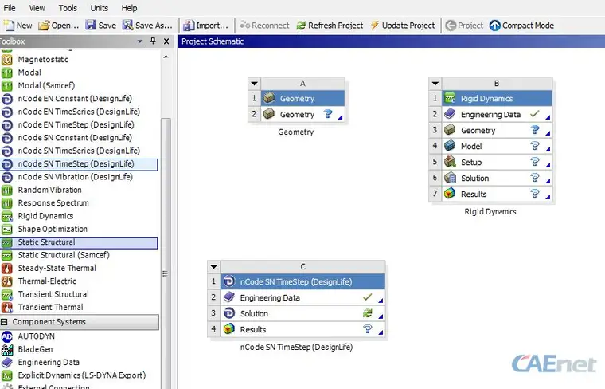Open corner menu of Results cell in system B

click(x=548, y=197)
